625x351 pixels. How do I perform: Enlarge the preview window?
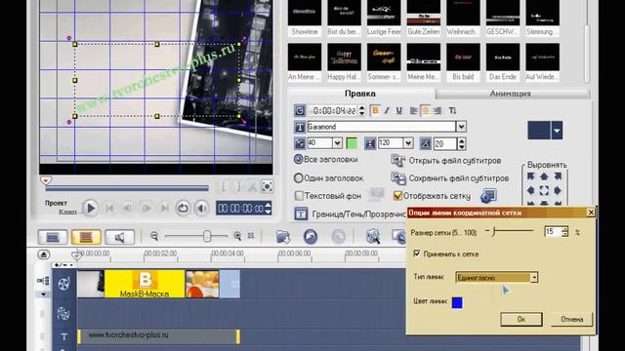coord(267,186)
